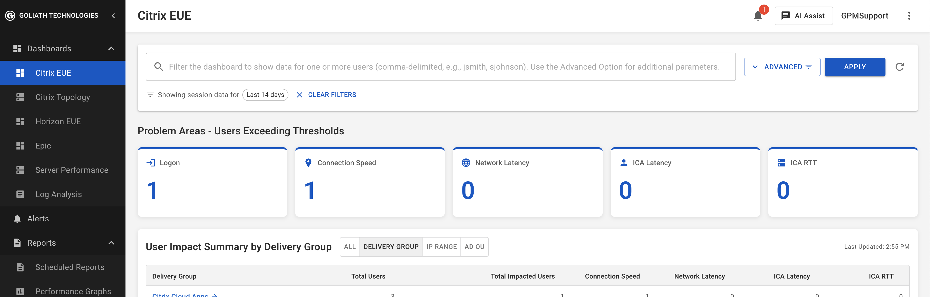Click the ICA RTT server icon

[781, 163]
